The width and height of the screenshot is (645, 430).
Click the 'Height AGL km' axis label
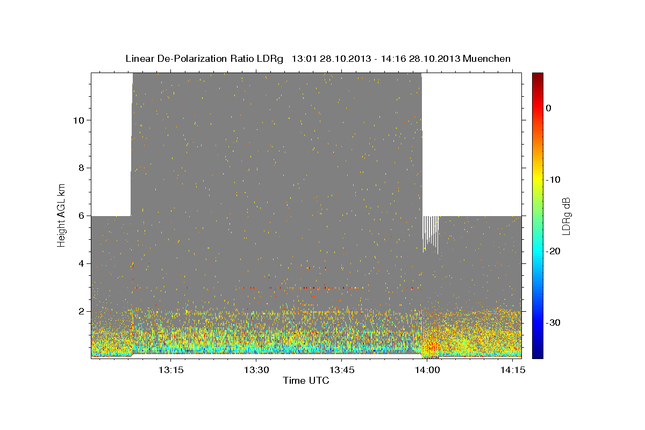[x=62, y=215]
